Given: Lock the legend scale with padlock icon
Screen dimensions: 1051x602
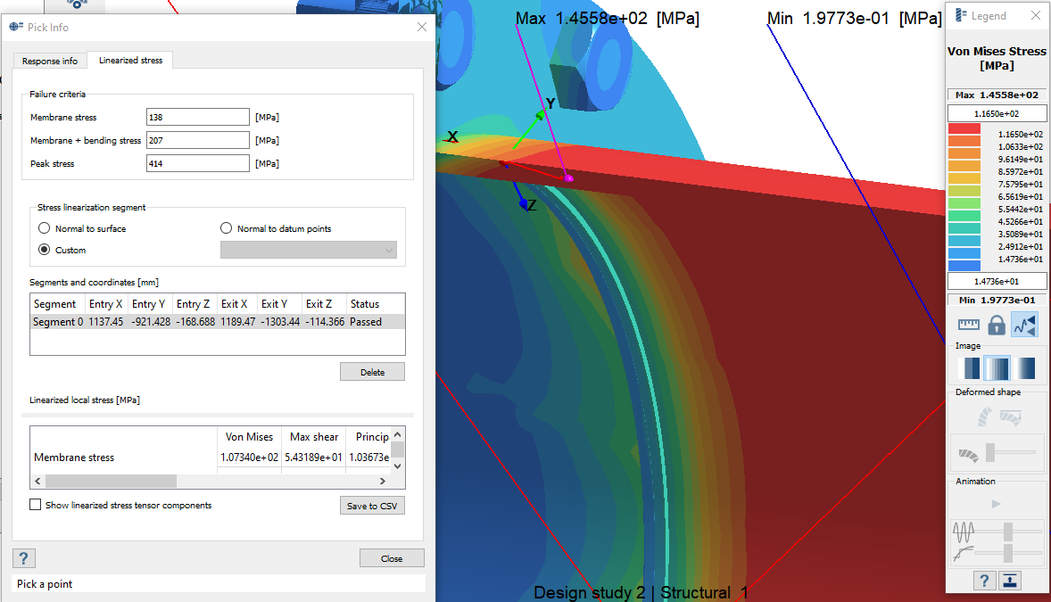Looking at the screenshot, I should (996, 325).
